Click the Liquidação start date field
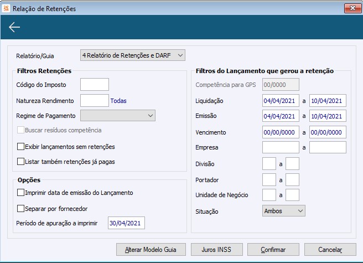This screenshot has width=363, height=263. tap(281, 101)
